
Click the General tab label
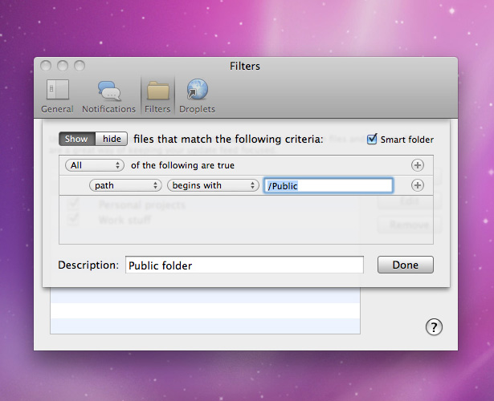(x=57, y=109)
